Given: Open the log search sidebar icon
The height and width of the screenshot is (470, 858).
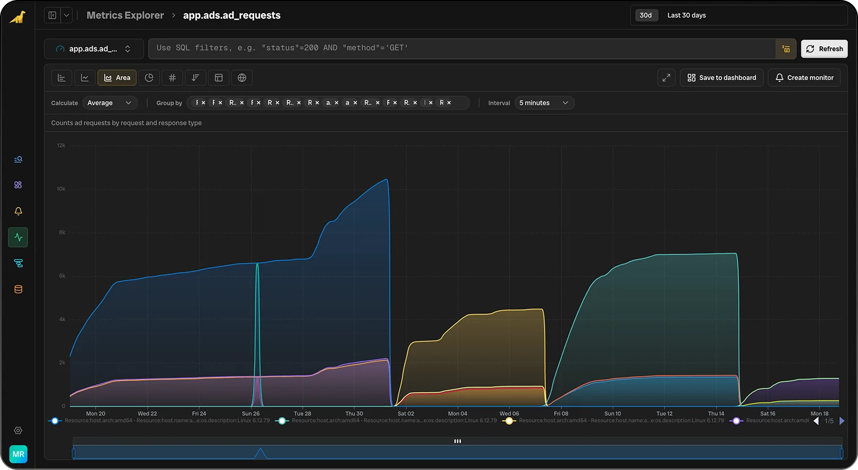Looking at the screenshot, I should tap(18, 159).
